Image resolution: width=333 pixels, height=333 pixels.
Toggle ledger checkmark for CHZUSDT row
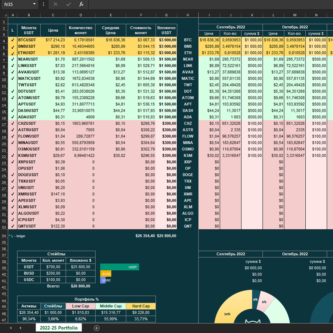tap(13, 124)
